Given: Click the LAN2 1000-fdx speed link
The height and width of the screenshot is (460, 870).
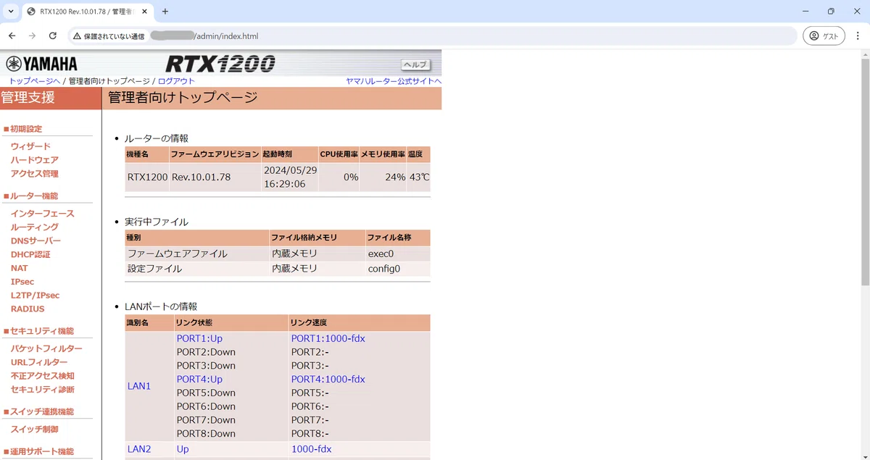Looking at the screenshot, I should click(311, 449).
